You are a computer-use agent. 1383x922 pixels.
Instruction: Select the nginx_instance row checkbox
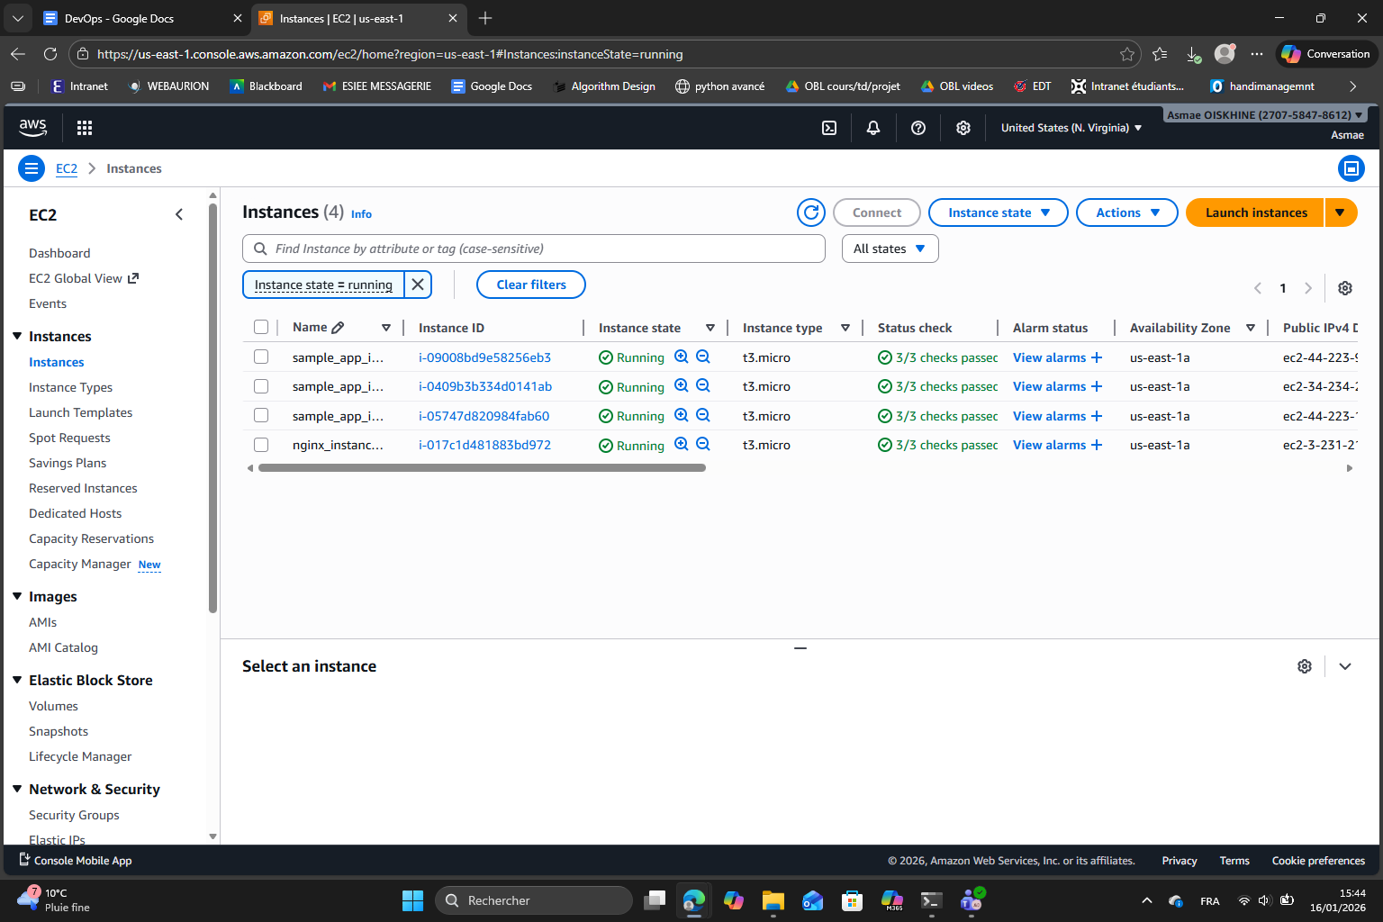click(x=261, y=444)
